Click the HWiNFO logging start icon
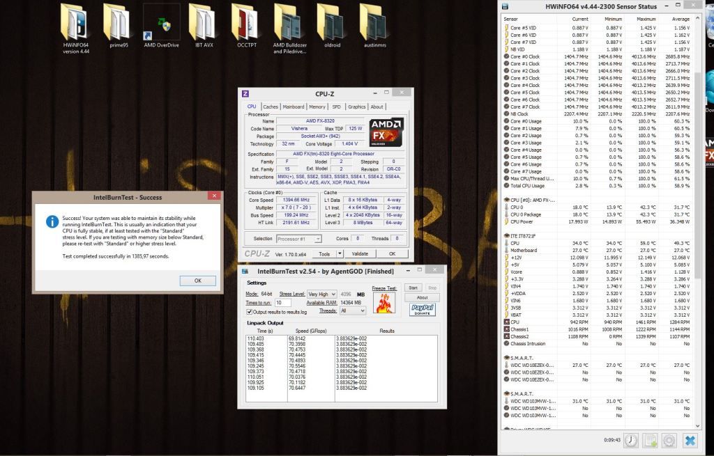714x456 pixels. [x=650, y=440]
